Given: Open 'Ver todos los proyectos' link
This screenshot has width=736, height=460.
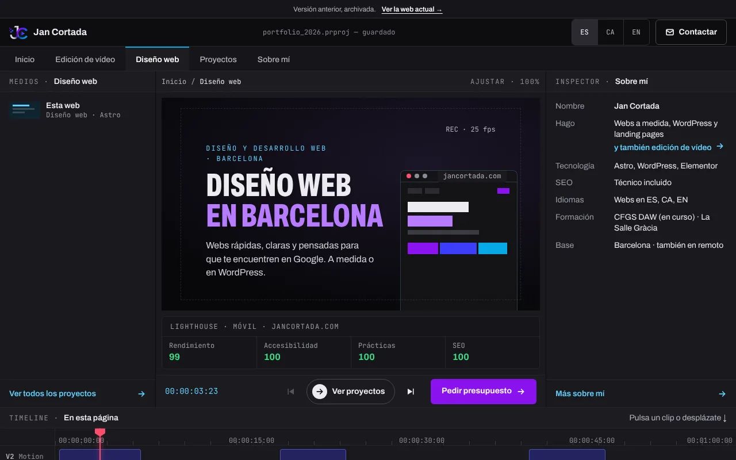Looking at the screenshot, I should click(77, 394).
